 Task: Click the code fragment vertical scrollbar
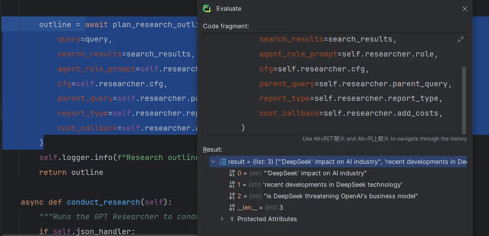pyautogui.click(x=464, y=100)
